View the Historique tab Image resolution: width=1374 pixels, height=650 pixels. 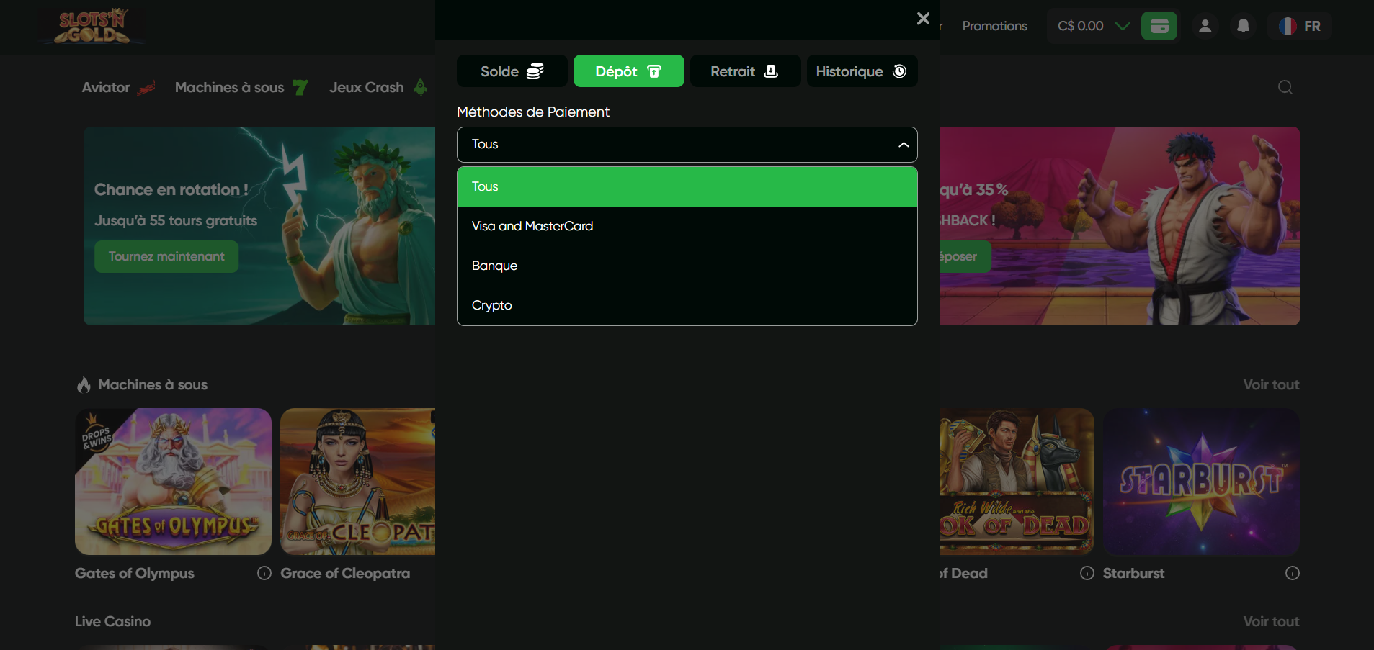point(862,71)
